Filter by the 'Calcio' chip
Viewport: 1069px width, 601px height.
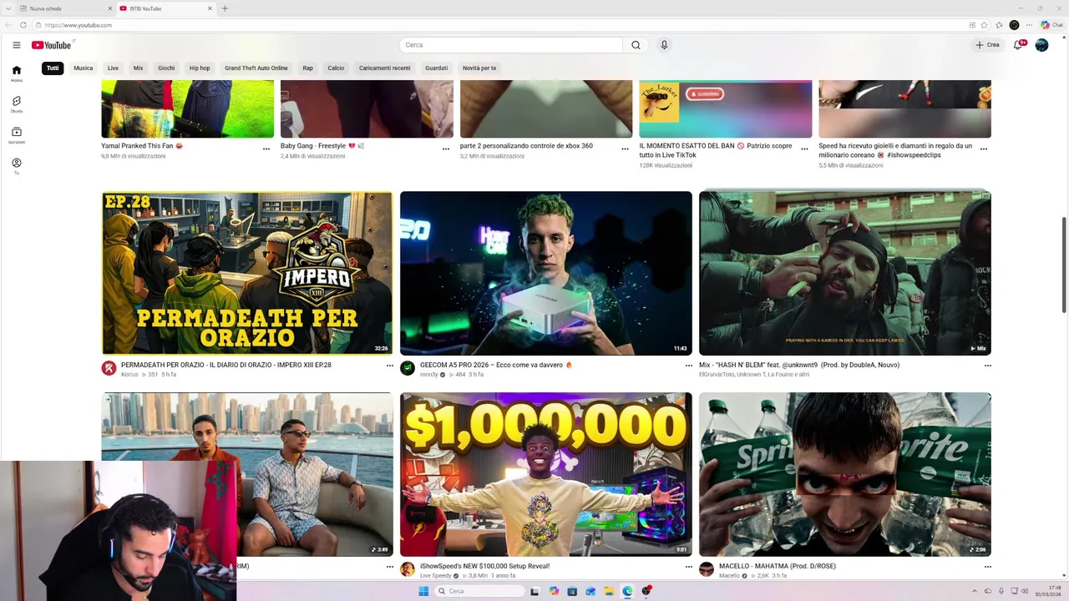point(336,68)
